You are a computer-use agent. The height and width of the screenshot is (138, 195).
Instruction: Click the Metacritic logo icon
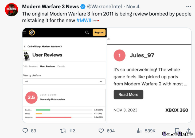click(32, 32)
